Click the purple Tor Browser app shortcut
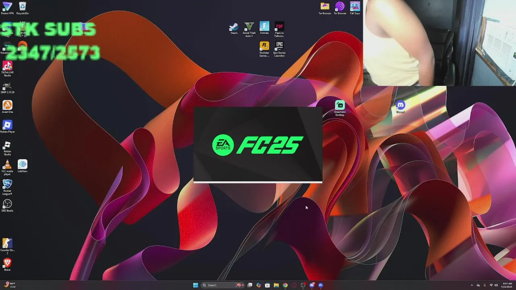The height and width of the screenshot is (290, 516). pyautogui.click(x=340, y=8)
